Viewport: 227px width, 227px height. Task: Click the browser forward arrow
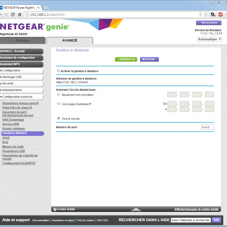point(6,14)
